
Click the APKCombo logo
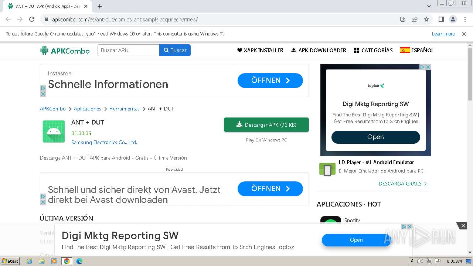tap(65, 50)
